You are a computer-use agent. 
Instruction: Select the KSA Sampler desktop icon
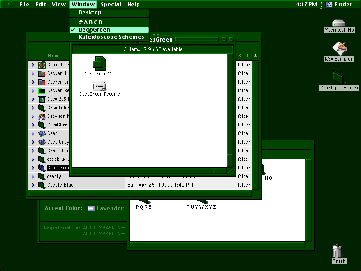[339, 49]
